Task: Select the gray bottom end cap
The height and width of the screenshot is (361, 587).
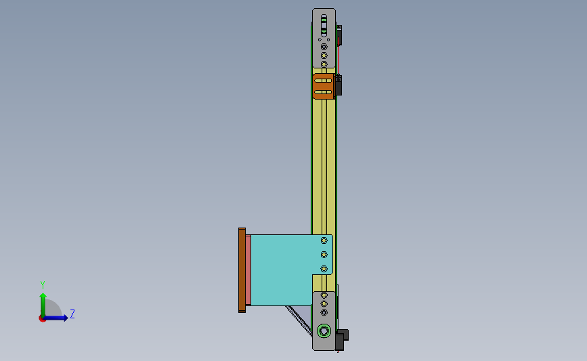Action: click(324, 320)
